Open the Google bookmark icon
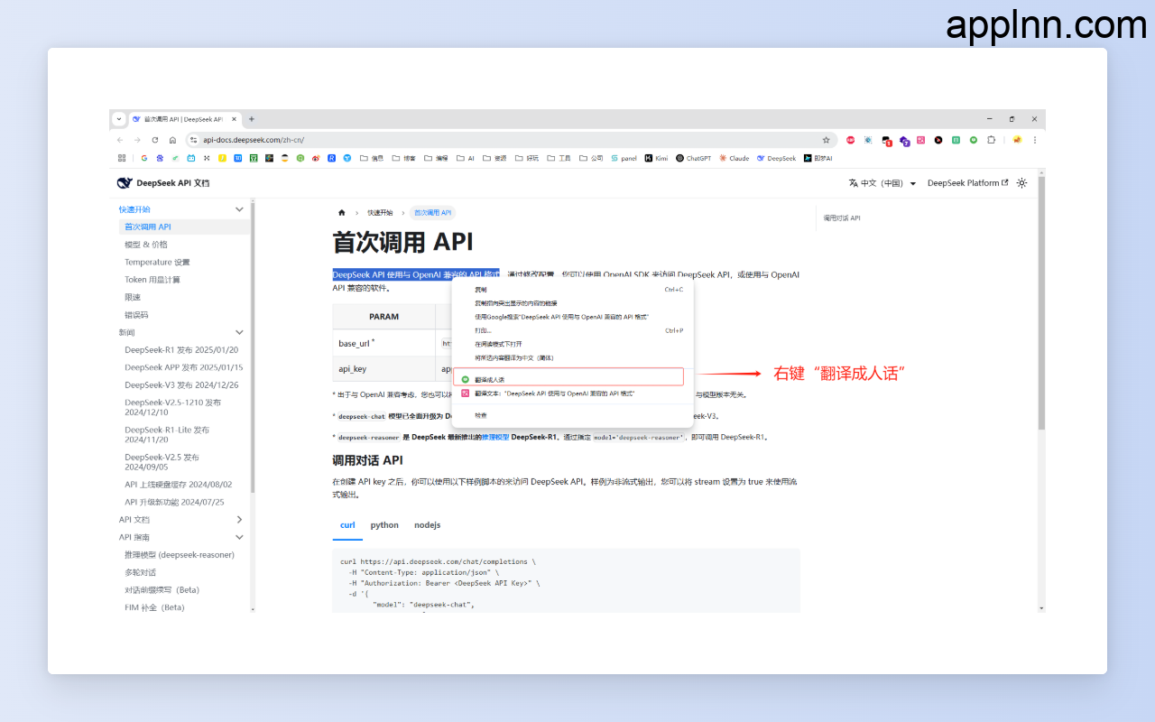Image resolution: width=1155 pixels, height=722 pixels. point(143,158)
